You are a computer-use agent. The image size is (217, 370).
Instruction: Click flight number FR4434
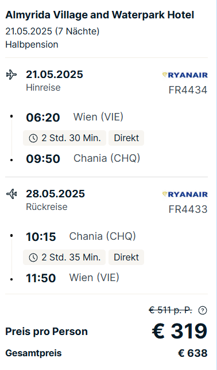(x=188, y=90)
